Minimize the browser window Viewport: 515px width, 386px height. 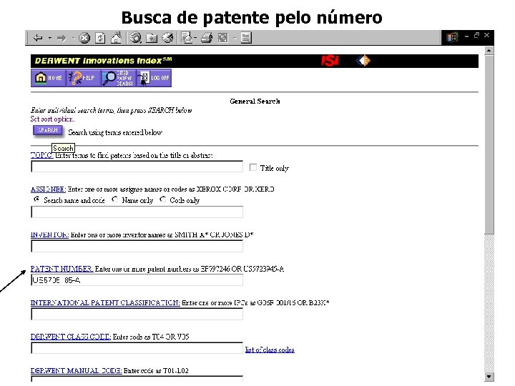click(466, 36)
